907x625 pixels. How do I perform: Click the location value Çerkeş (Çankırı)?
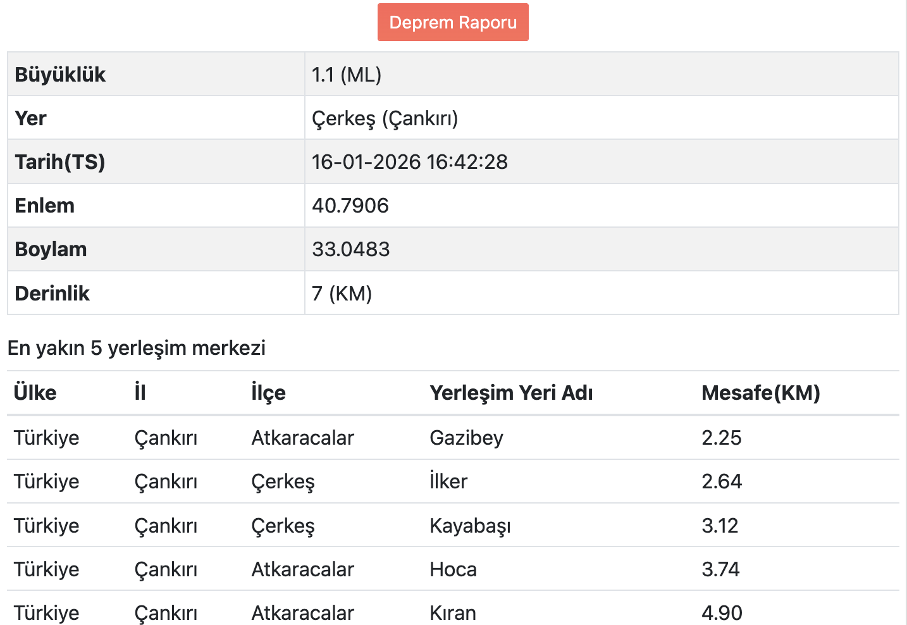click(x=385, y=118)
